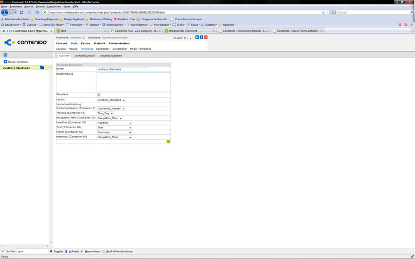Click the Firefox home button

37,12
